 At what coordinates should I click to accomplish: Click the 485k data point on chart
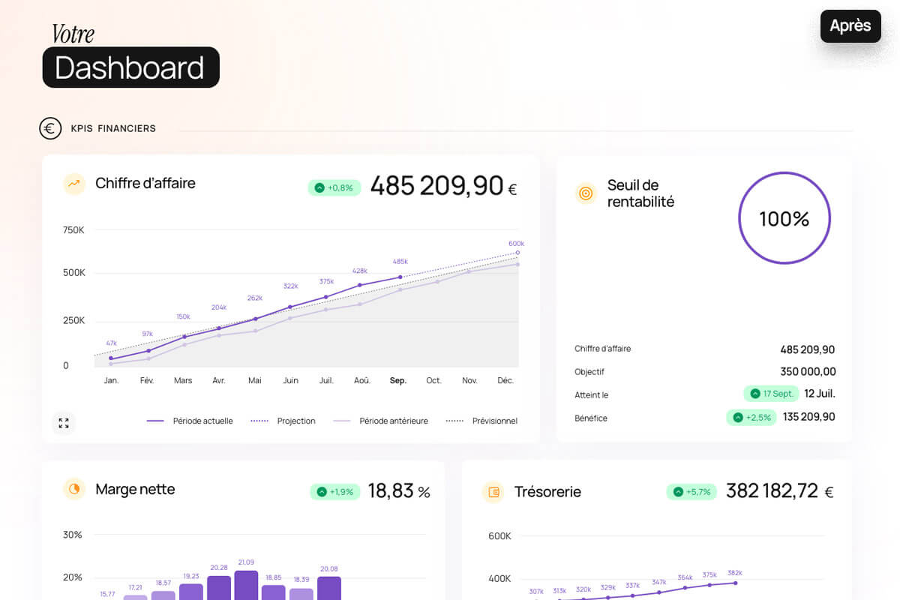pyautogui.click(x=400, y=277)
